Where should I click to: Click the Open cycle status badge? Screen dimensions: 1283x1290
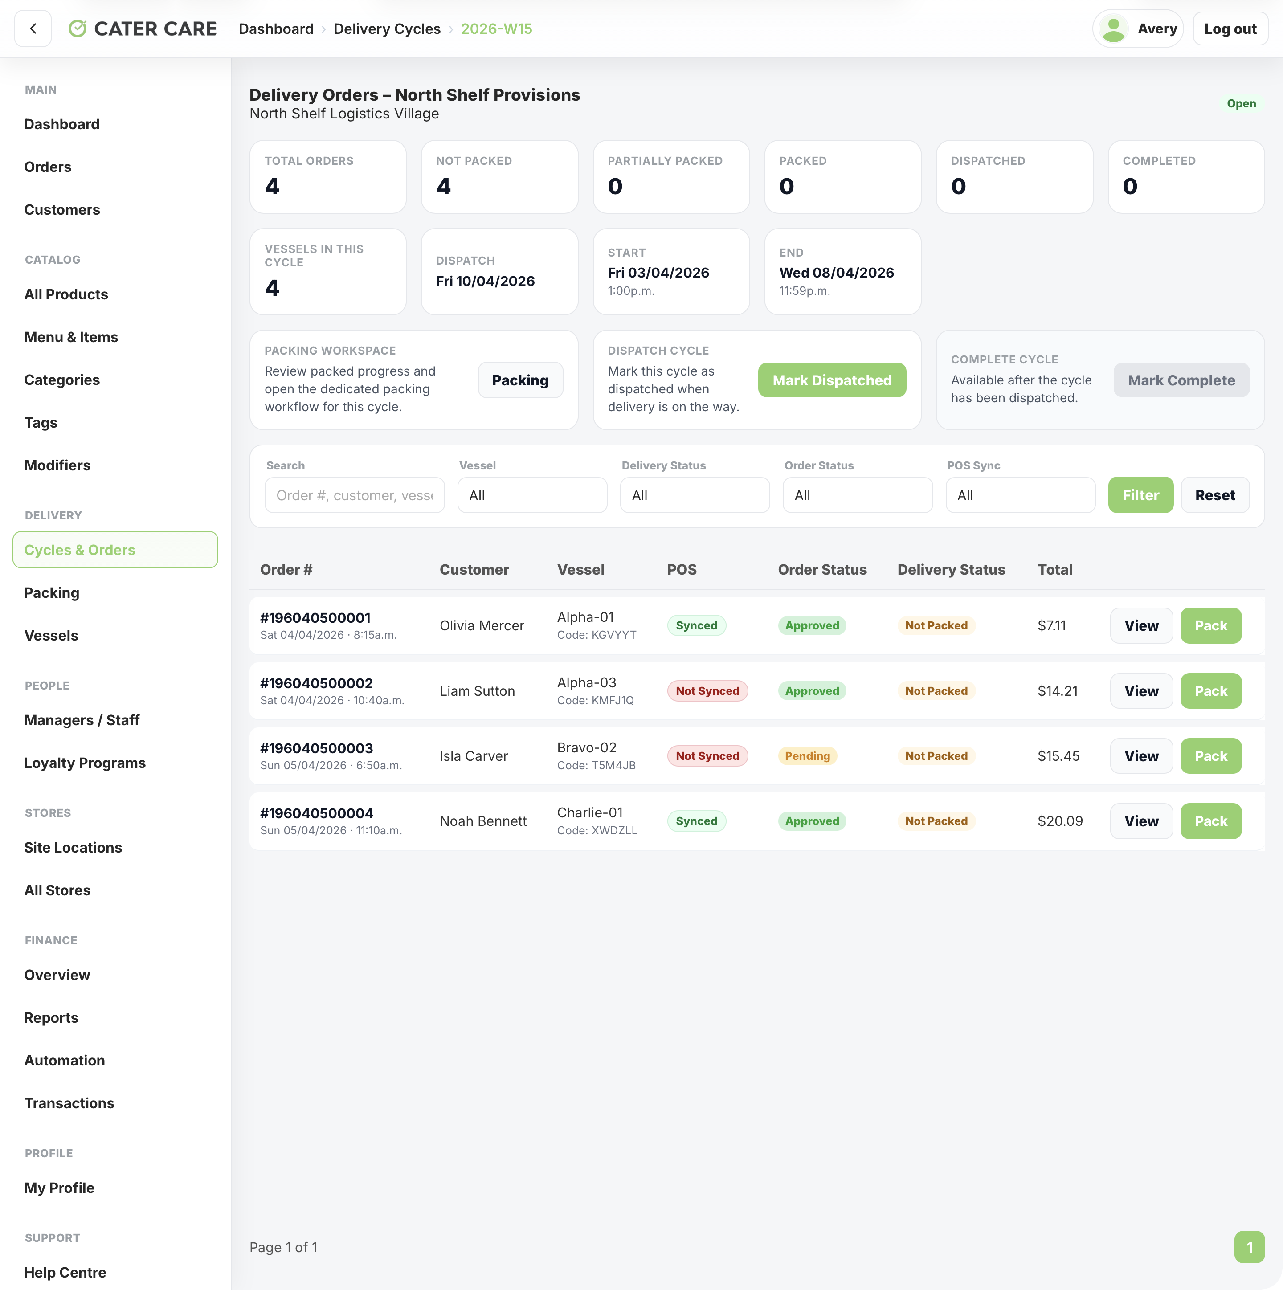[1241, 103]
